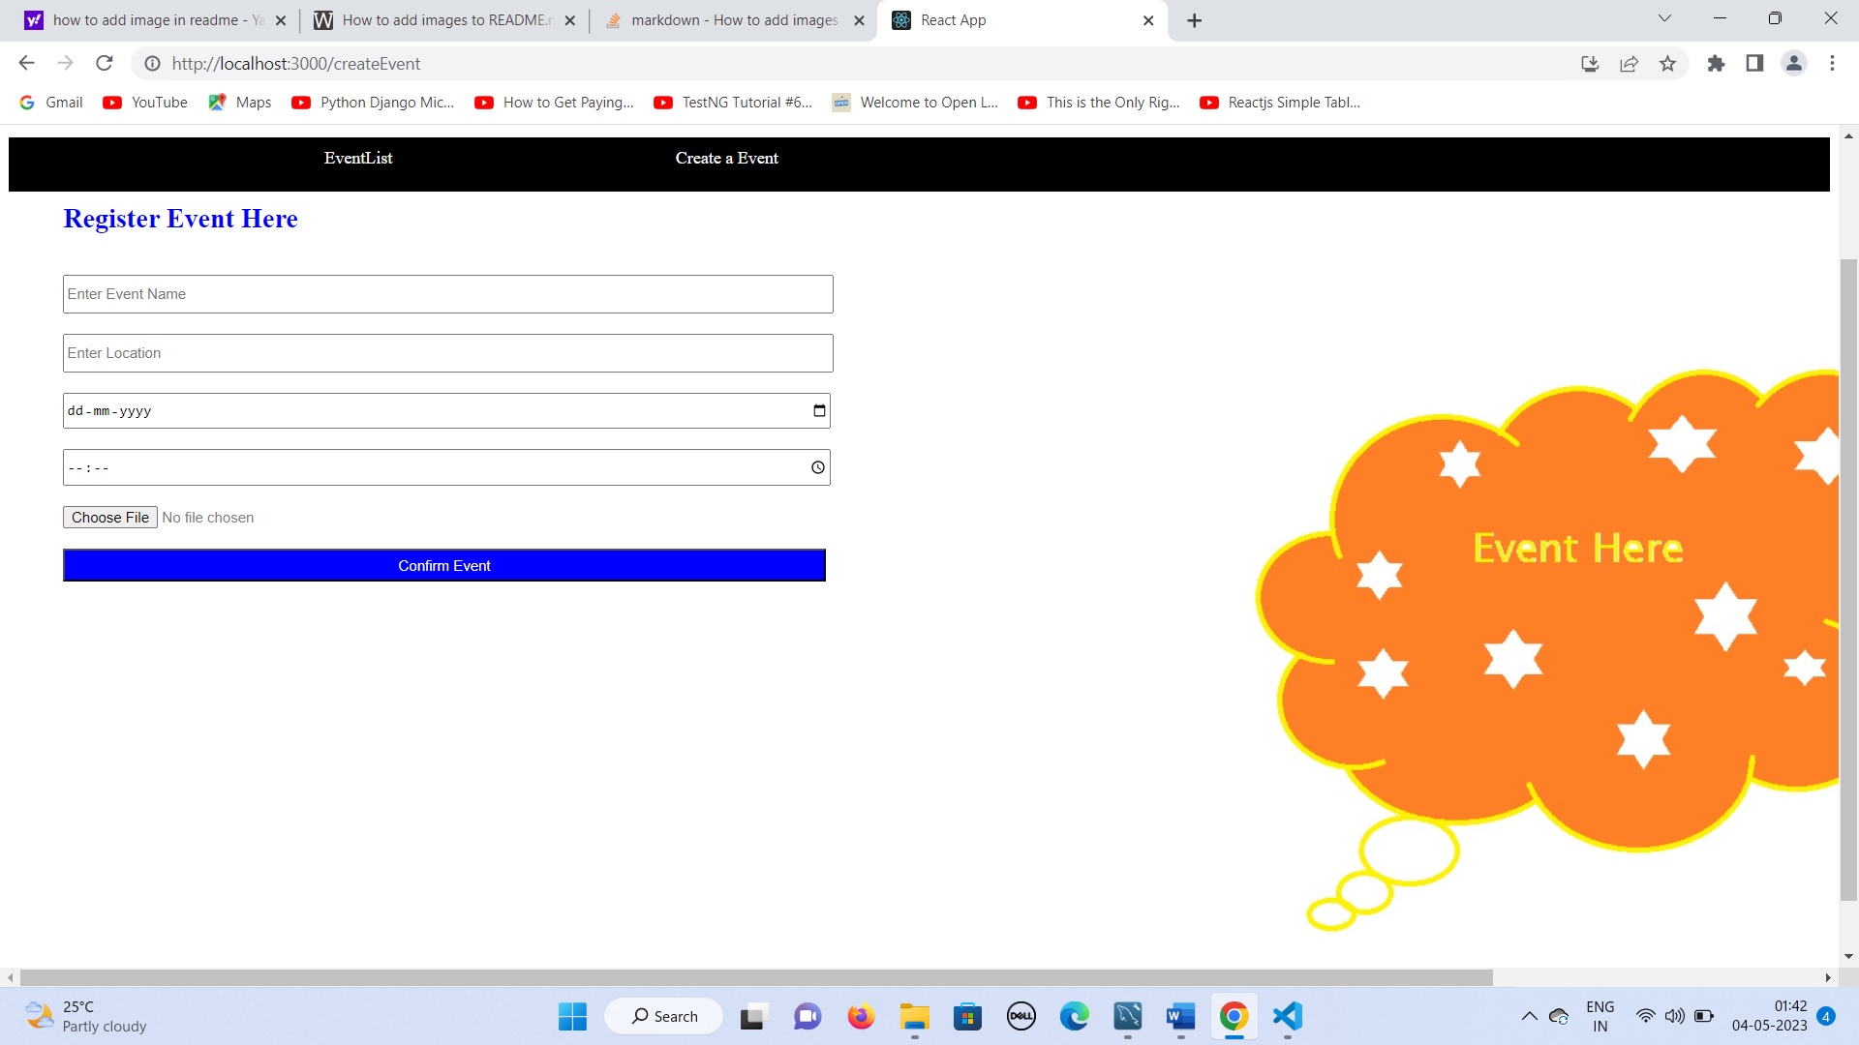Open the EventList navigation link
Image resolution: width=1859 pixels, height=1045 pixels.
coord(358,158)
